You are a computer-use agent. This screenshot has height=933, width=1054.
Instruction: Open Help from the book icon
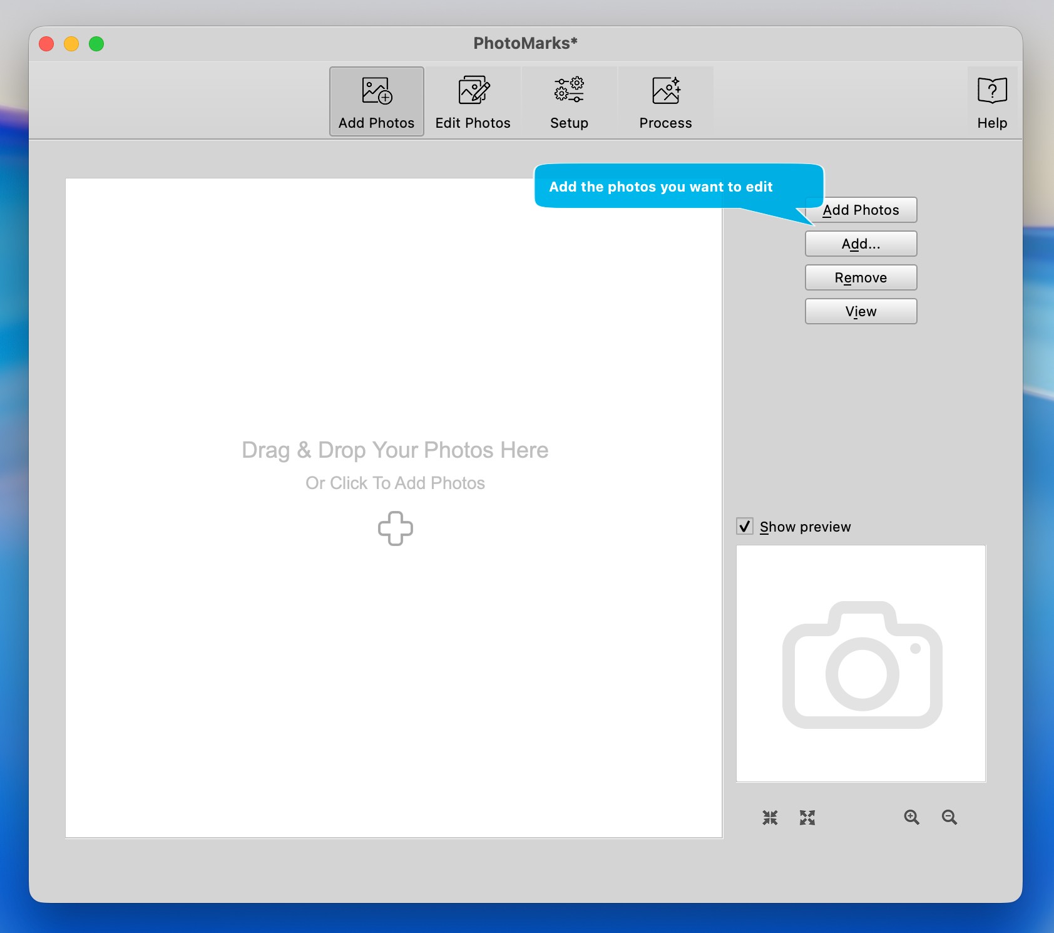tap(992, 101)
